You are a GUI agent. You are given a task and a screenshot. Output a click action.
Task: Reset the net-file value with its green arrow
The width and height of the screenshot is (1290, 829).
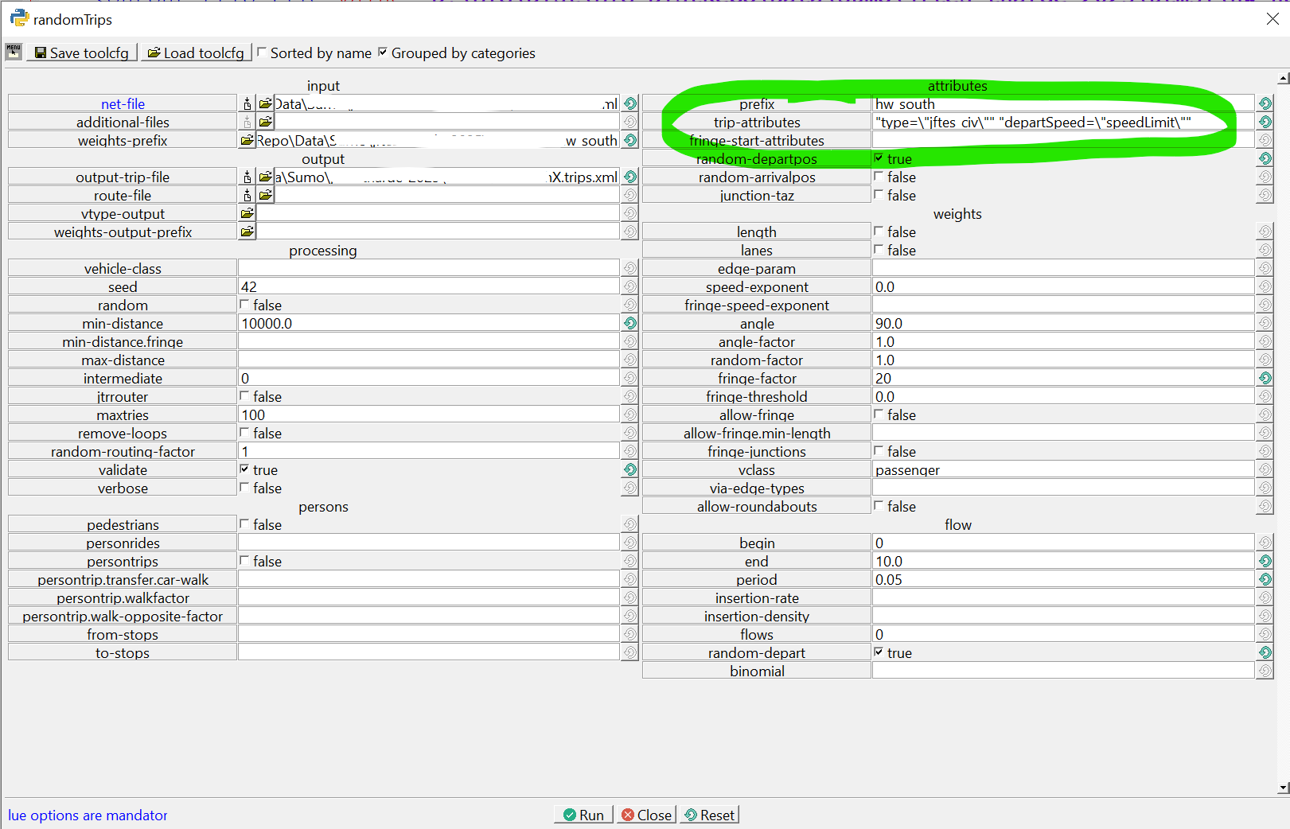pyautogui.click(x=630, y=103)
